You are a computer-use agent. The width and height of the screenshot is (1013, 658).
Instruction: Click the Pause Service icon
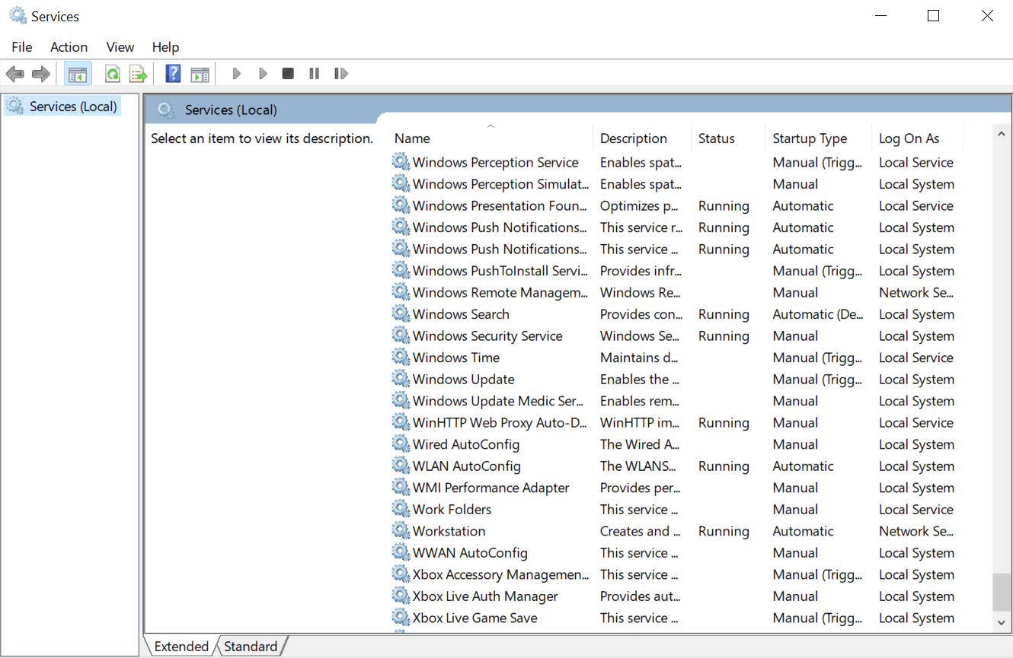point(314,73)
